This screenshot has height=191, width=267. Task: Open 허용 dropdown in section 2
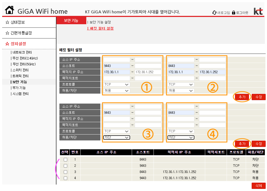(181, 91)
